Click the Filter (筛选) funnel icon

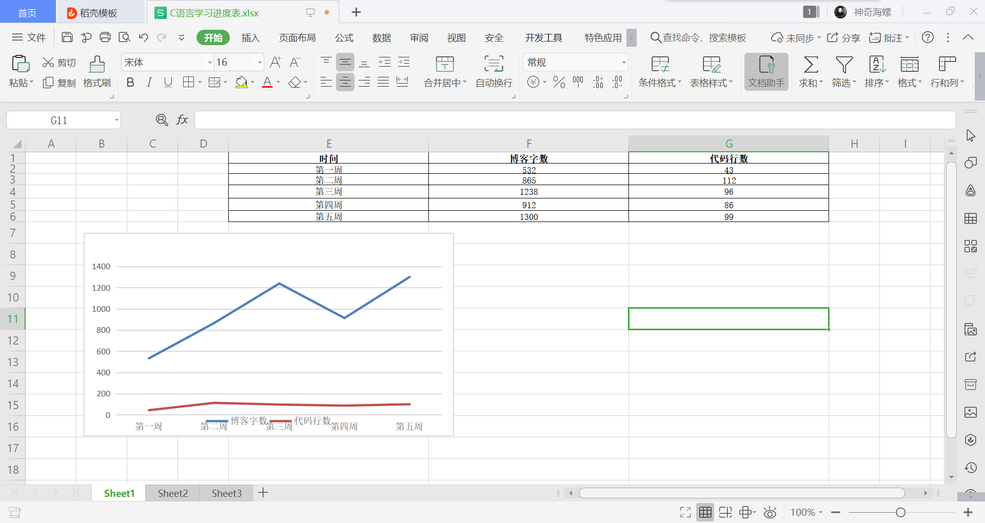click(x=844, y=65)
